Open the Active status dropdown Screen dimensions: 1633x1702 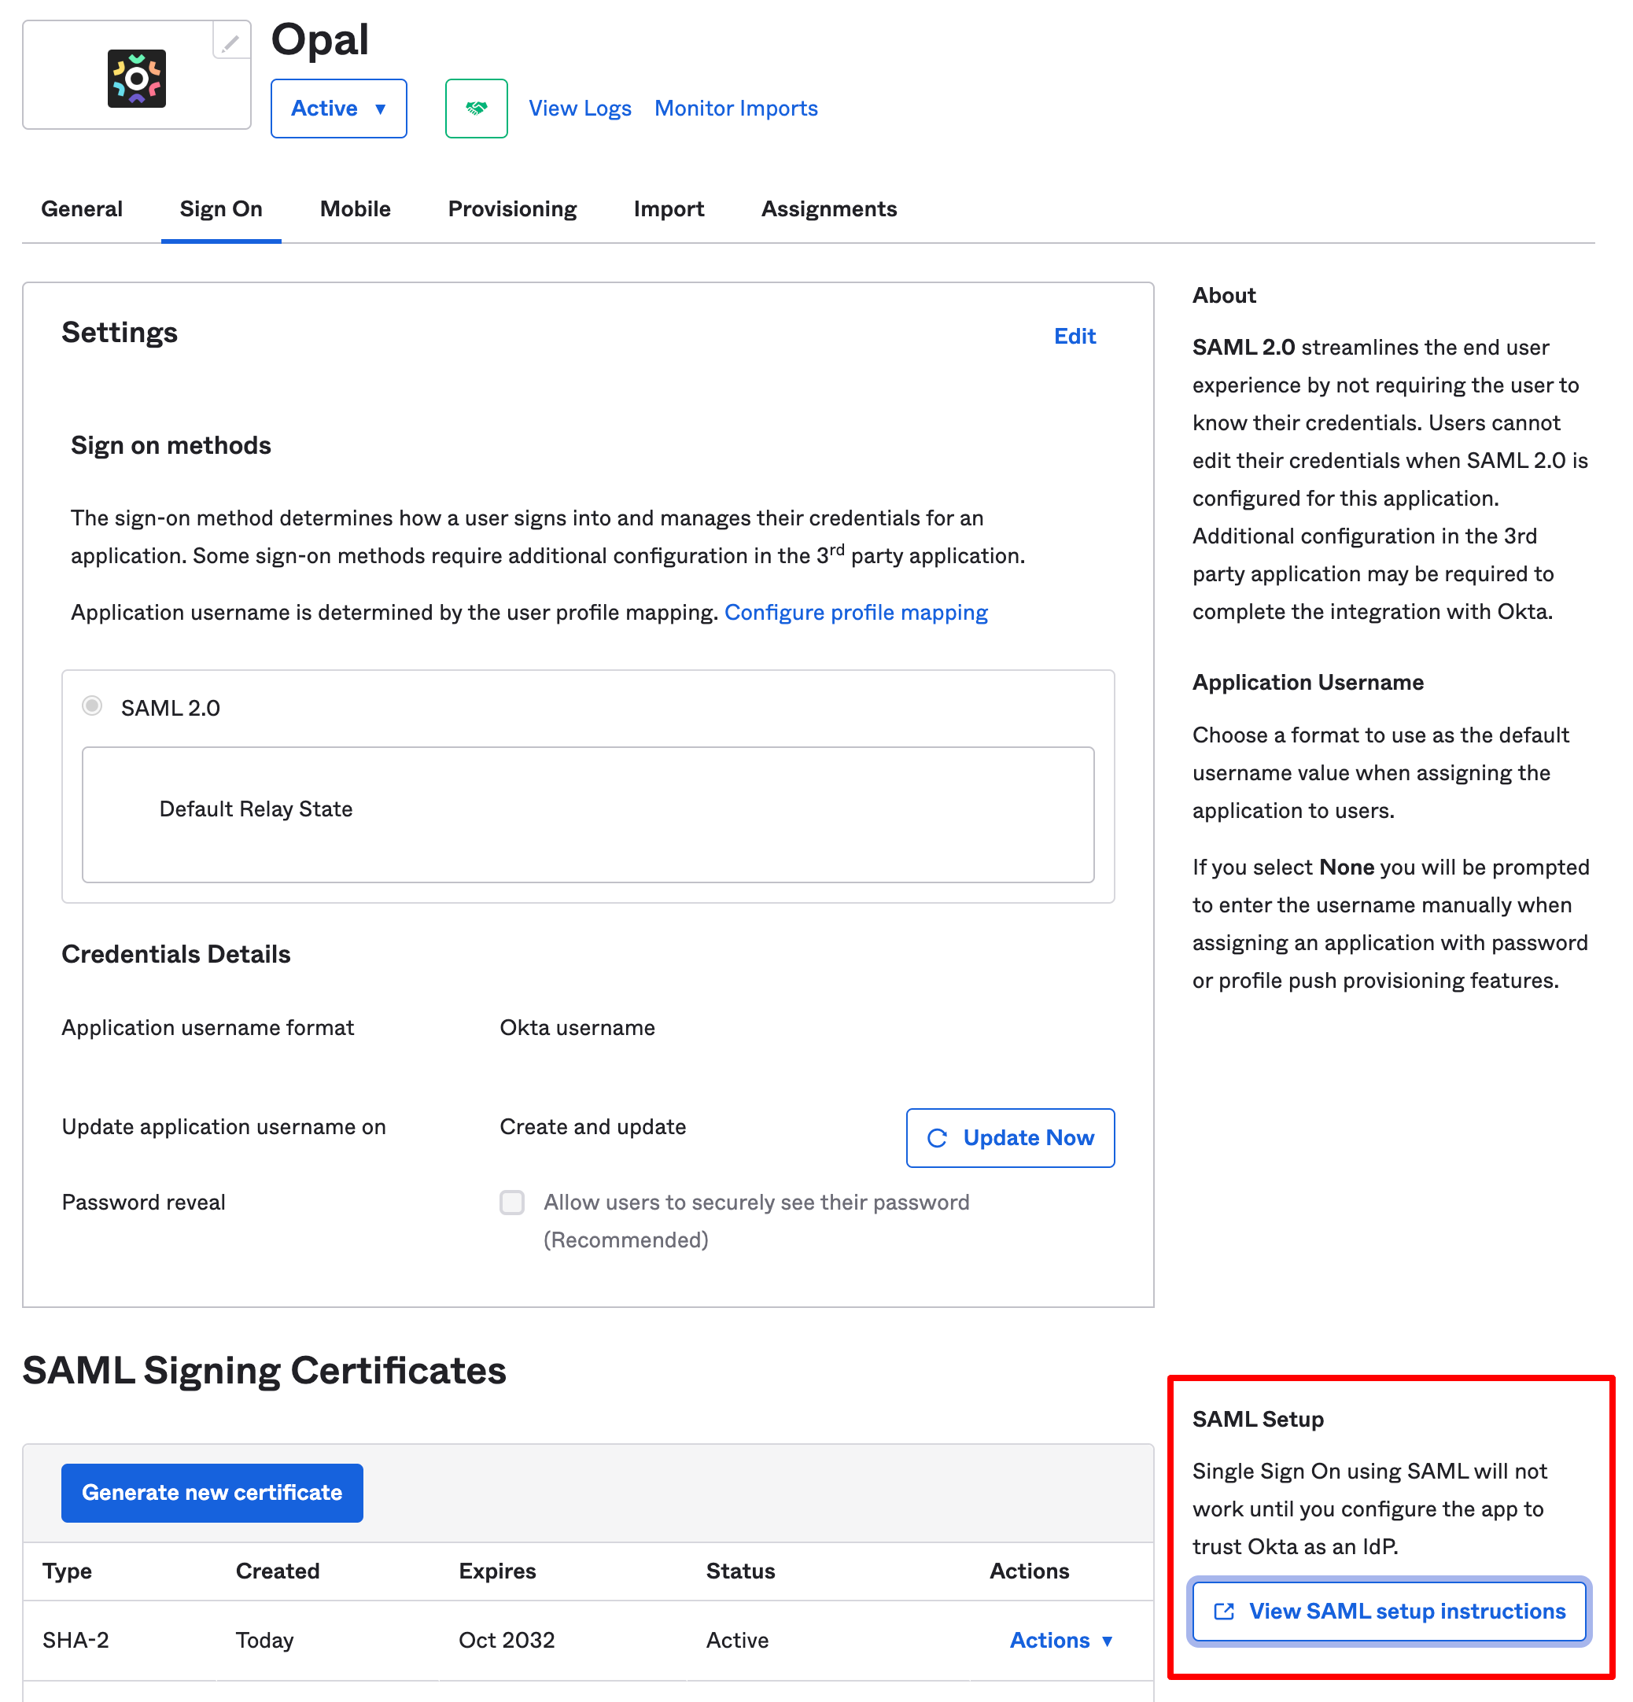338,109
